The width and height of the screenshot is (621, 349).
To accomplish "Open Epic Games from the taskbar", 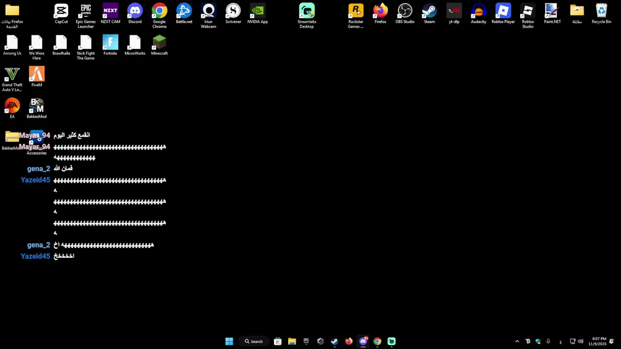I will (x=306, y=341).
